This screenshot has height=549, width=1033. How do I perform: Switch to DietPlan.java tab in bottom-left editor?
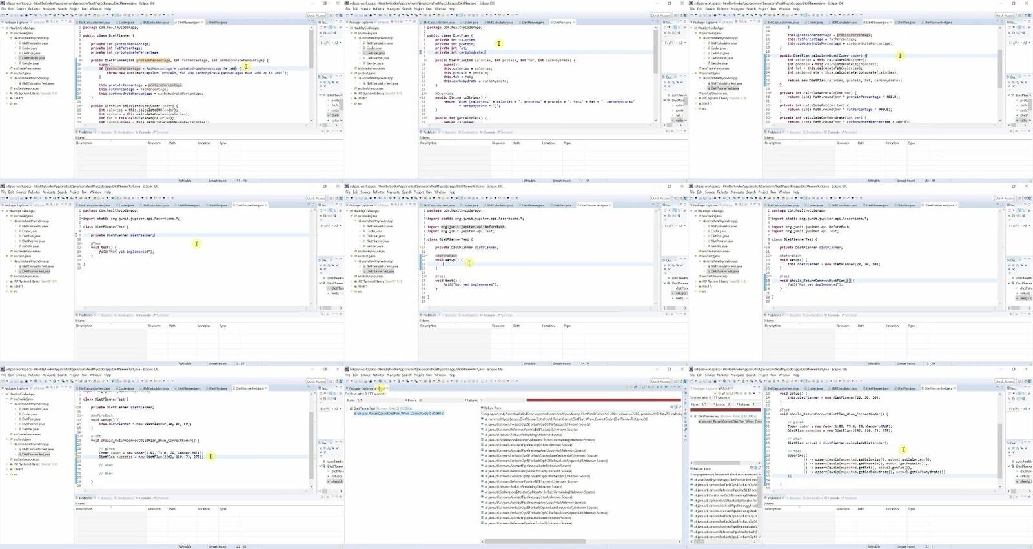coord(218,388)
